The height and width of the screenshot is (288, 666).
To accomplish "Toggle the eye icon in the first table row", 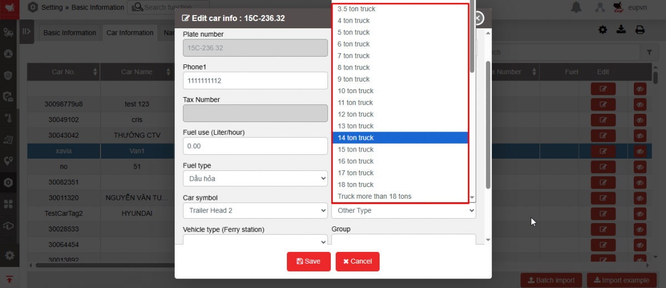I will click(640, 88).
